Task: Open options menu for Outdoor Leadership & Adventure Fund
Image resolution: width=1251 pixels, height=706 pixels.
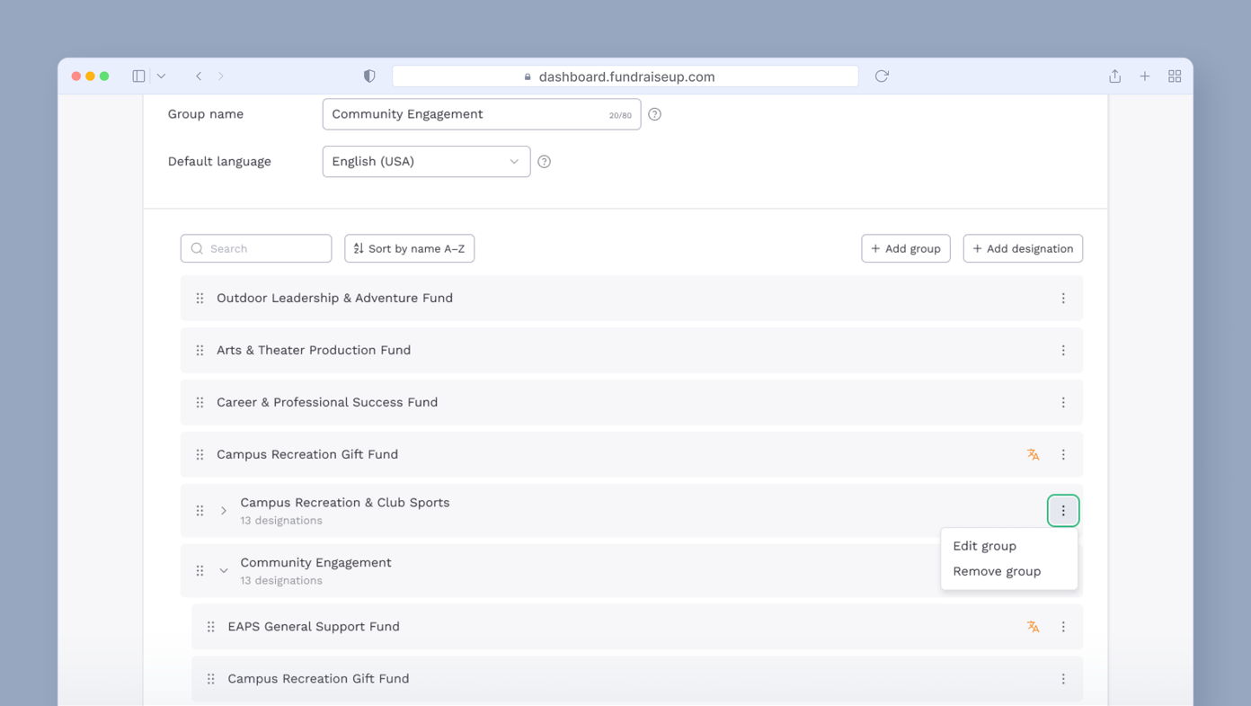Action: click(1063, 298)
